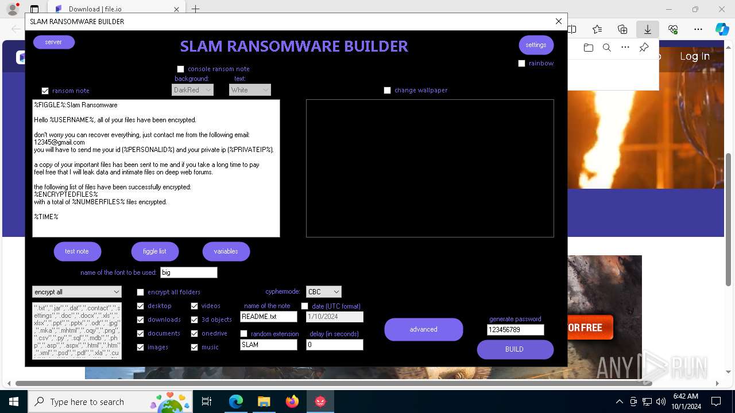
Task: Enable the date (UTC format) checkbox
Action: (304, 306)
